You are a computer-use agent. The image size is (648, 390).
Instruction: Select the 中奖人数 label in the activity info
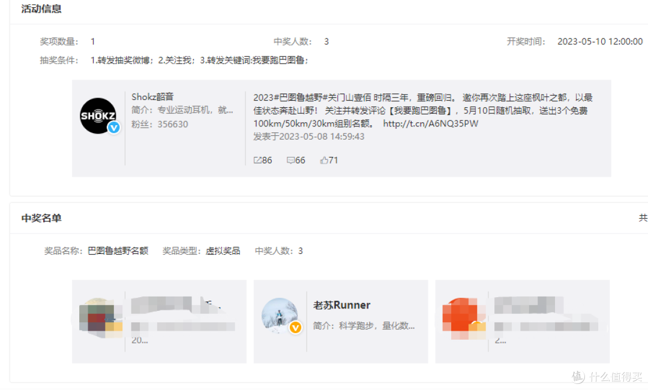pos(293,42)
